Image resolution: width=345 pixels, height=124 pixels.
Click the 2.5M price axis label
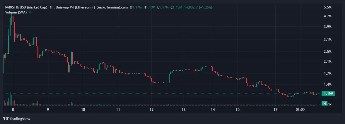[328, 52]
